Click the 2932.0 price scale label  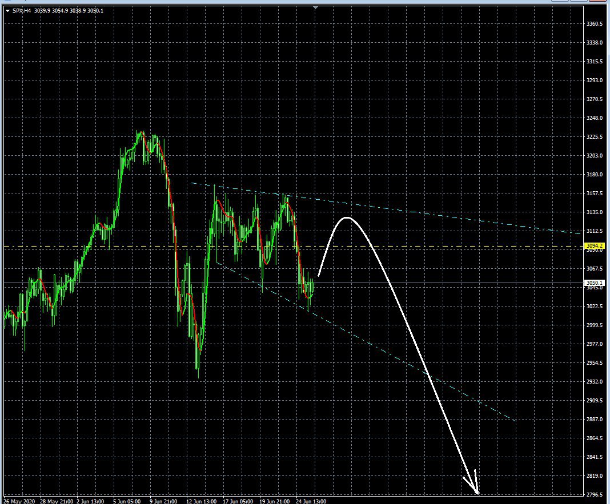[595, 382]
